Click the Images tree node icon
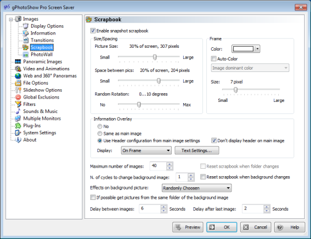The width and height of the screenshot is (311, 239). (18, 19)
